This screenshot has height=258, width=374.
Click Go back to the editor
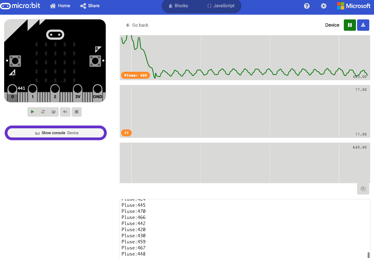(137, 25)
